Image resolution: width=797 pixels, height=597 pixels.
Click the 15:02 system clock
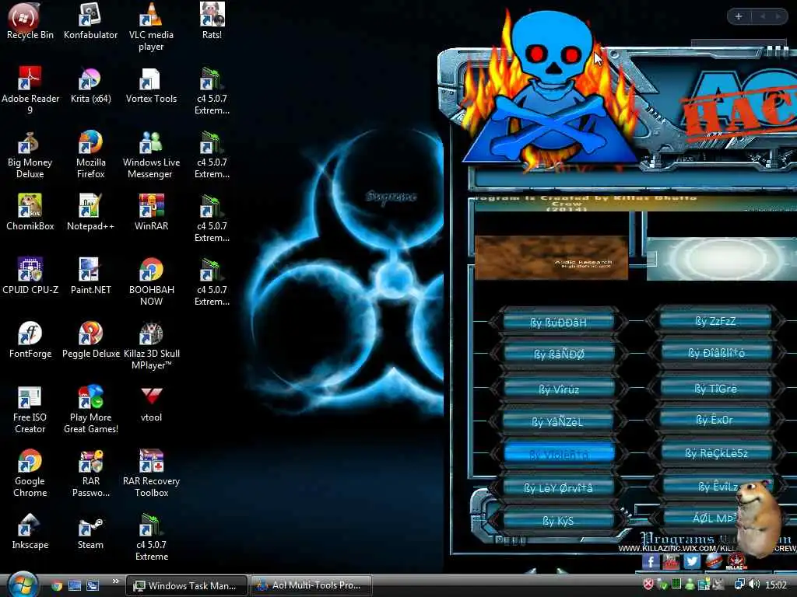[x=776, y=585]
